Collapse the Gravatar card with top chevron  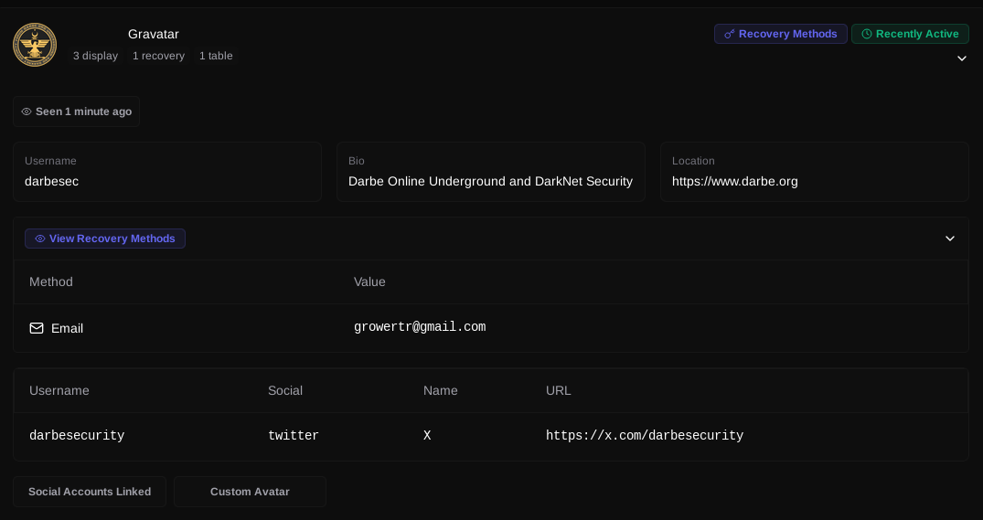click(961, 58)
